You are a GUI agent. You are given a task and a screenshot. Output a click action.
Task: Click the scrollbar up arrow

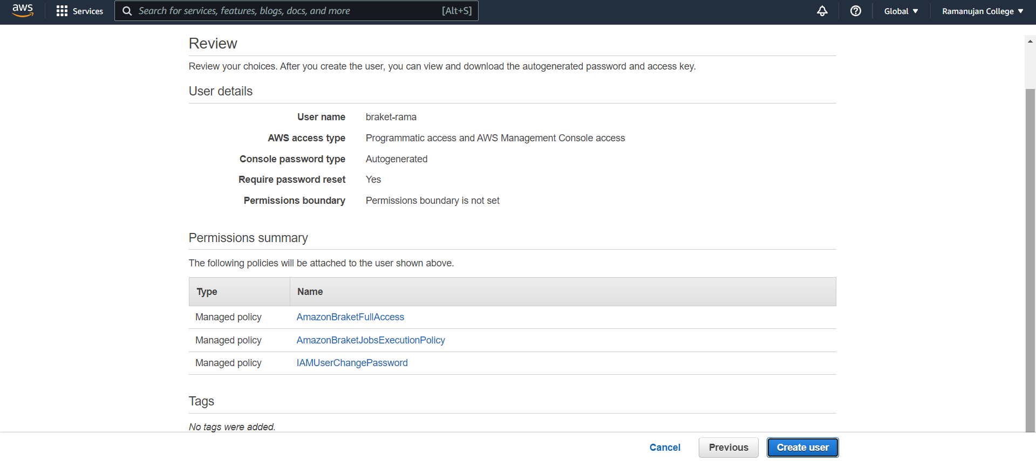tap(1030, 41)
